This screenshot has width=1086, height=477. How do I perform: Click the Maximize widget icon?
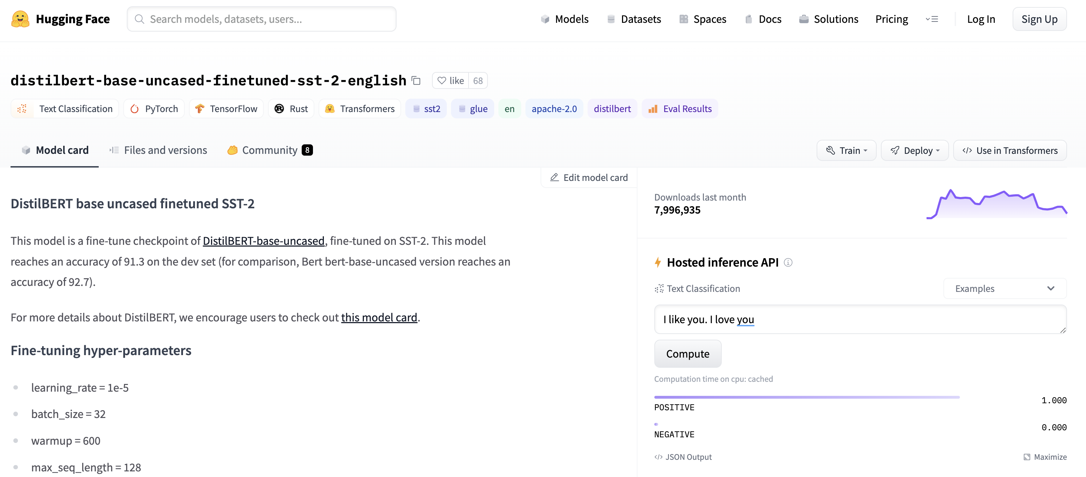tap(1027, 457)
